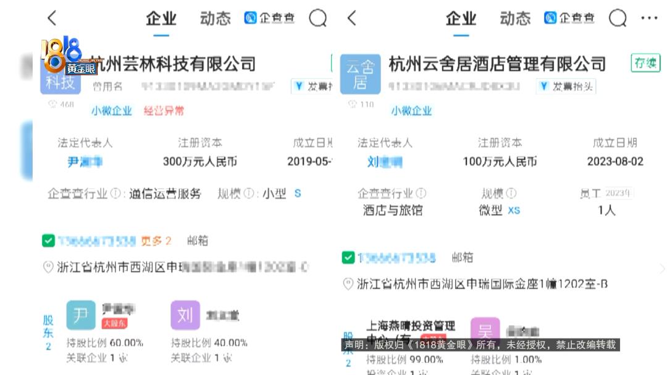Tap 300万元人民币 registered capital
This screenshot has height=375, width=667.
pos(200,162)
